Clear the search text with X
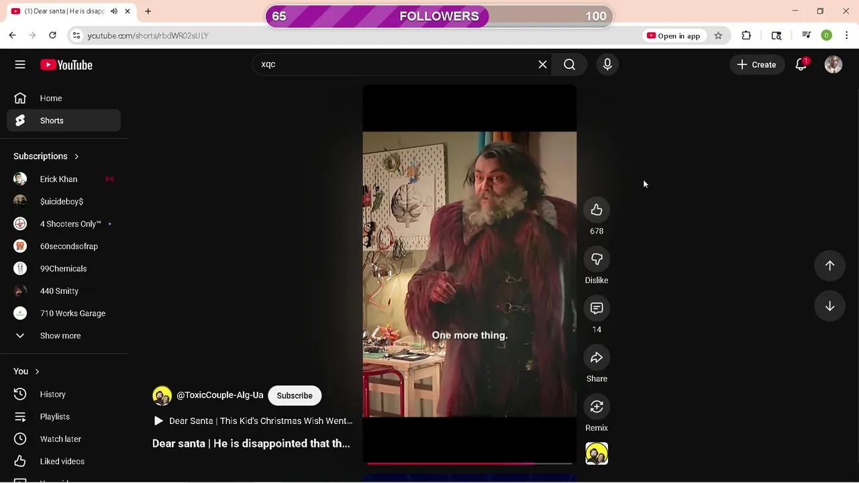 pyautogui.click(x=542, y=64)
